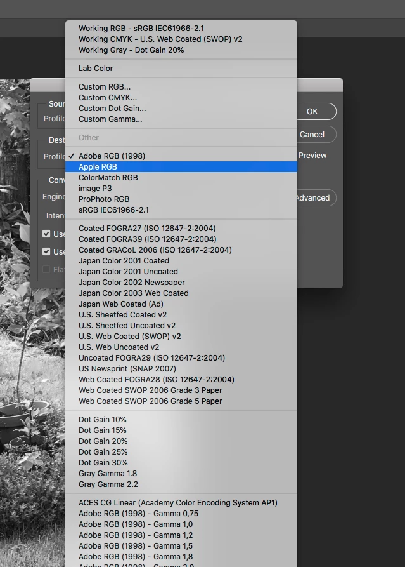Choose Gray Gamma 1.8
The height and width of the screenshot is (567, 405).
181,474
